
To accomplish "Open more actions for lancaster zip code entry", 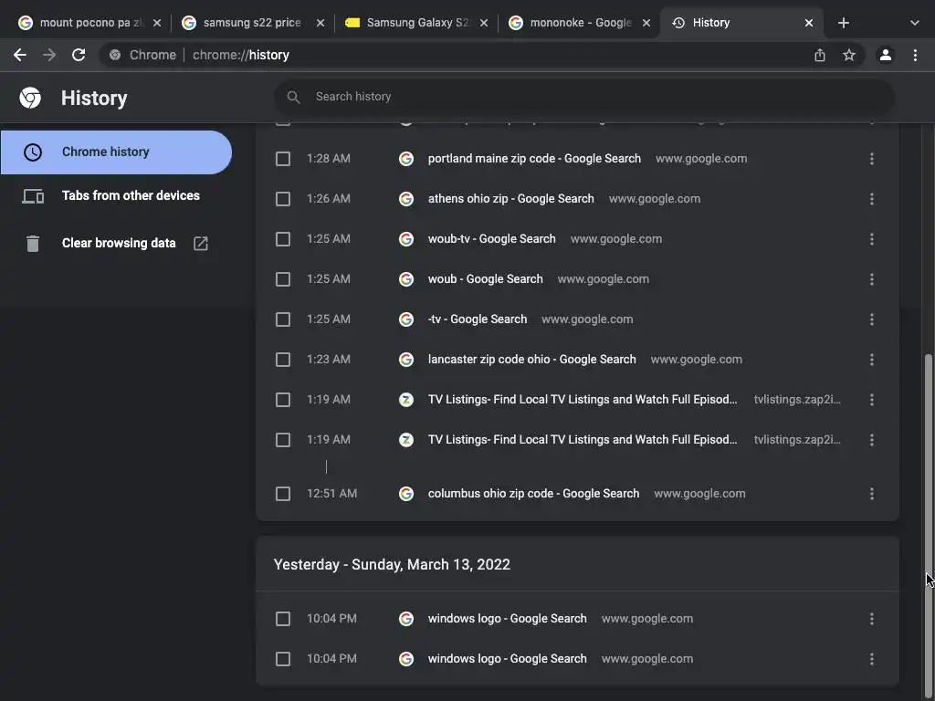I will [872, 360].
